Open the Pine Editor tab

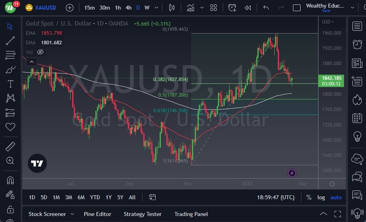[x=97, y=214]
